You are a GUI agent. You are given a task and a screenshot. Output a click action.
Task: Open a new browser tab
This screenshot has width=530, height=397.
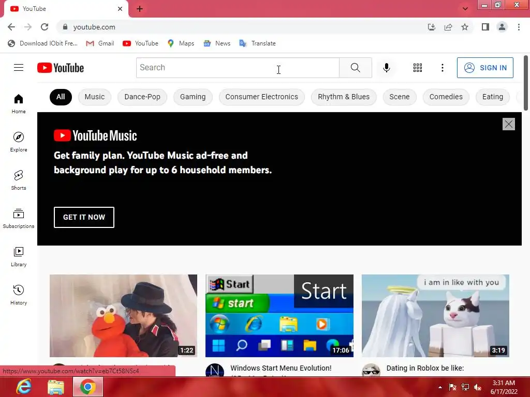(140, 9)
